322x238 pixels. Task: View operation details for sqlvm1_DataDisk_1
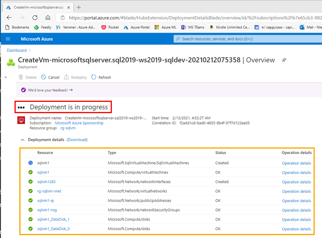coord(297,220)
